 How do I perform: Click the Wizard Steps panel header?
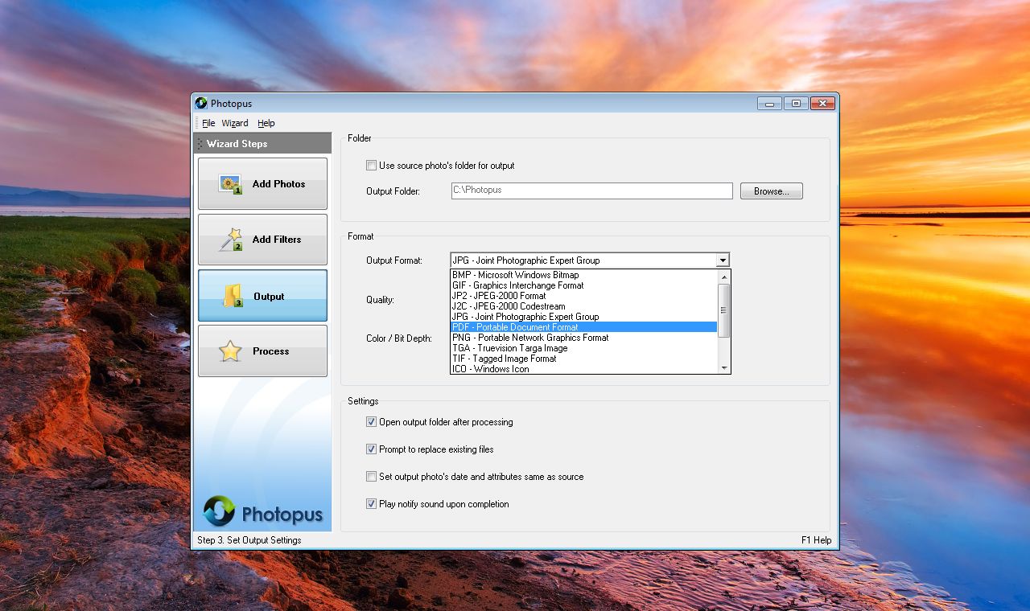[x=262, y=143]
